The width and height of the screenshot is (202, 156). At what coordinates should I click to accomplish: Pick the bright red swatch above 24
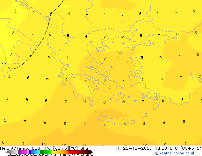point(69,152)
